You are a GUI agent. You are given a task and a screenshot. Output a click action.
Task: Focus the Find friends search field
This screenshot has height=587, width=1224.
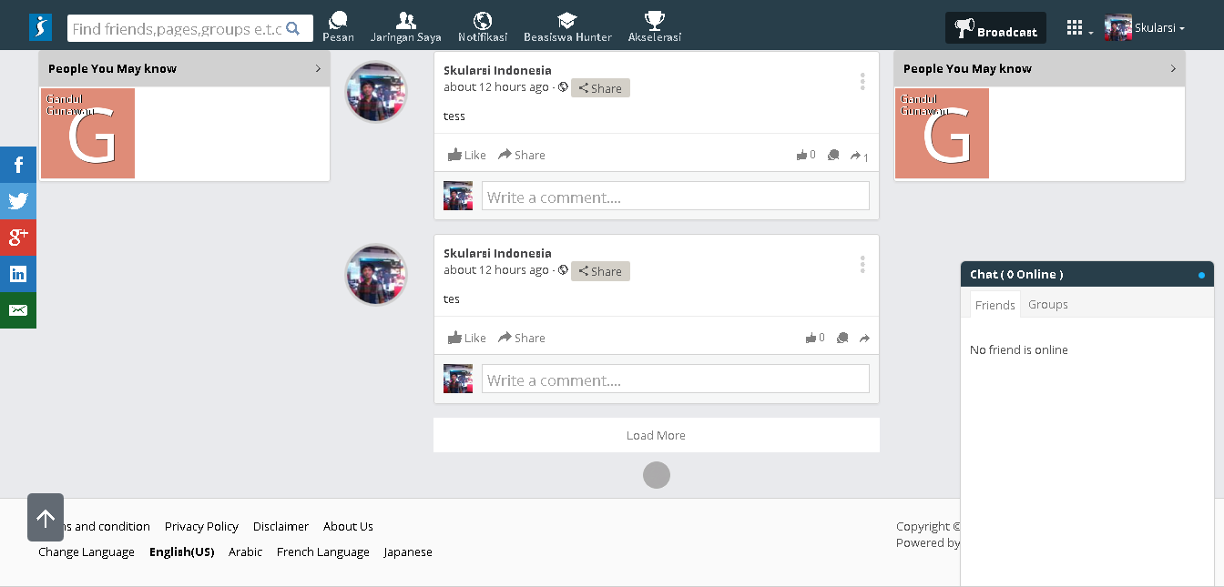pos(178,28)
